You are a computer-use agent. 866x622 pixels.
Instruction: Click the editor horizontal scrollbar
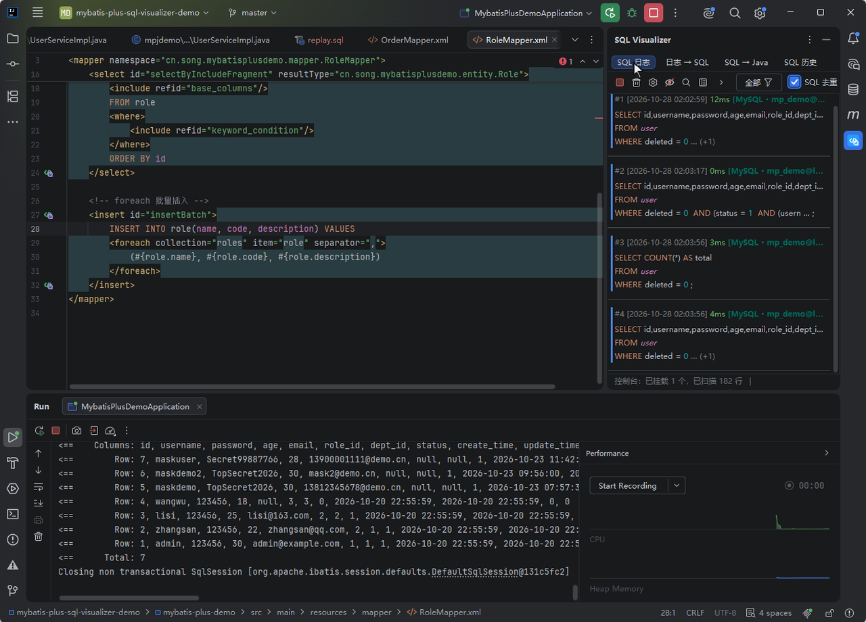pyautogui.click(x=312, y=387)
